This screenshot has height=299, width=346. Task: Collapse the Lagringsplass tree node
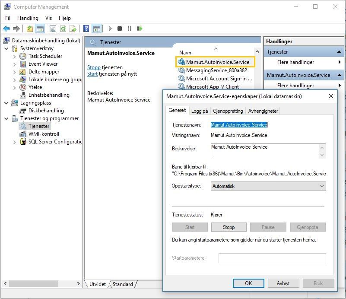pyautogui.click(x=6, y=103)
